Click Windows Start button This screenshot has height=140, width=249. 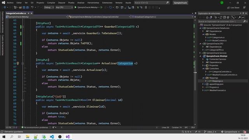pyautogui.click(x=4, y=136)
